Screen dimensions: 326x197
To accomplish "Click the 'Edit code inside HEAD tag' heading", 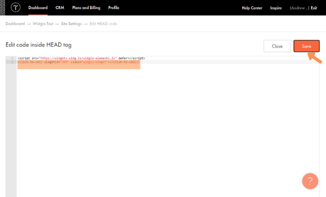I will [x=39, y=45].
